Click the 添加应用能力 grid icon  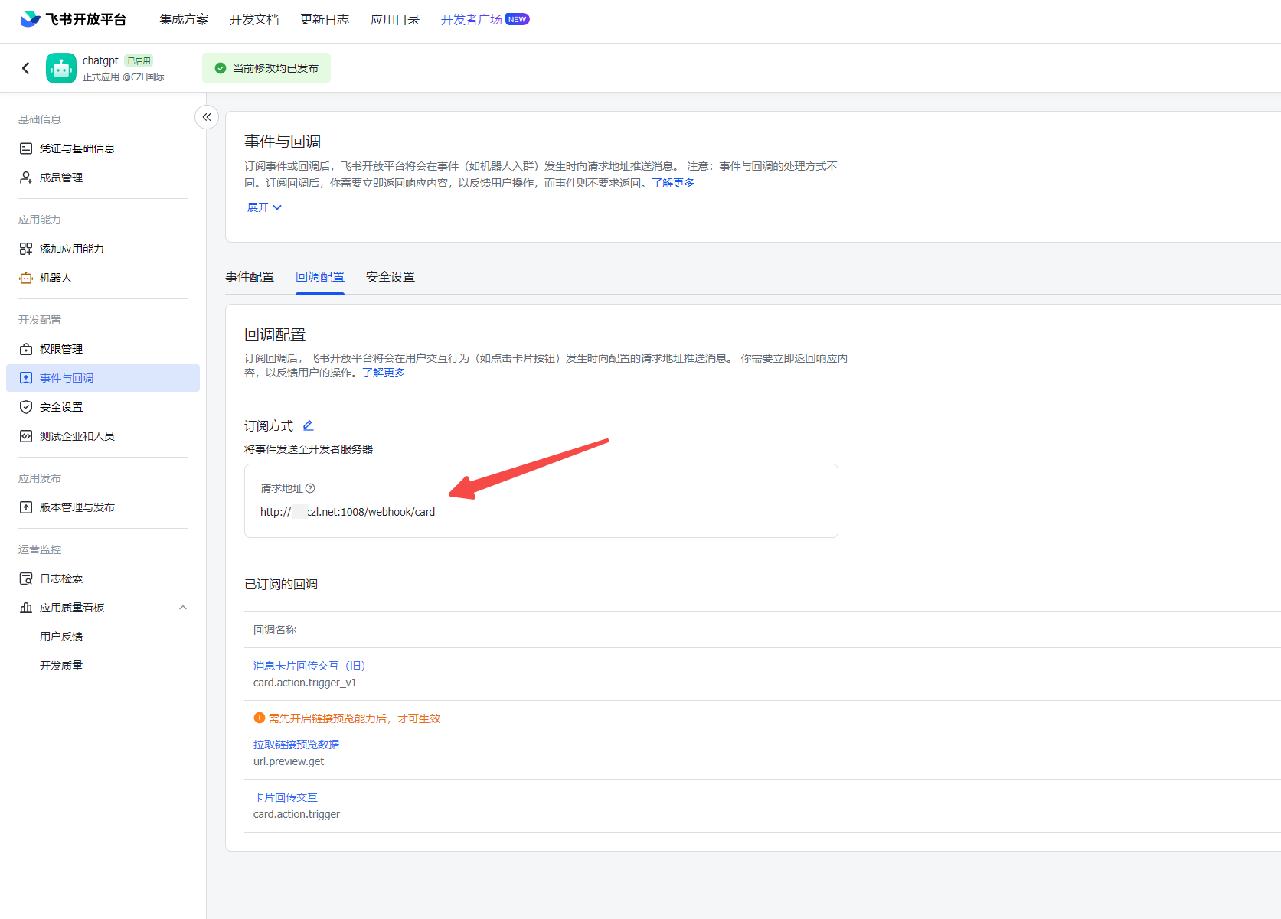pyautogui.click(x=26, y=249)
